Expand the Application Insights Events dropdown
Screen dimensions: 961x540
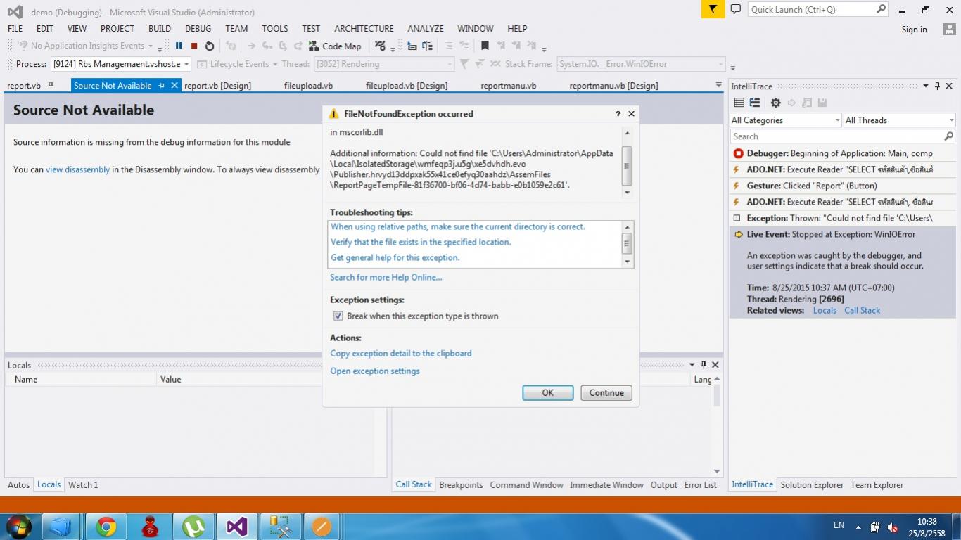(151, 46)
